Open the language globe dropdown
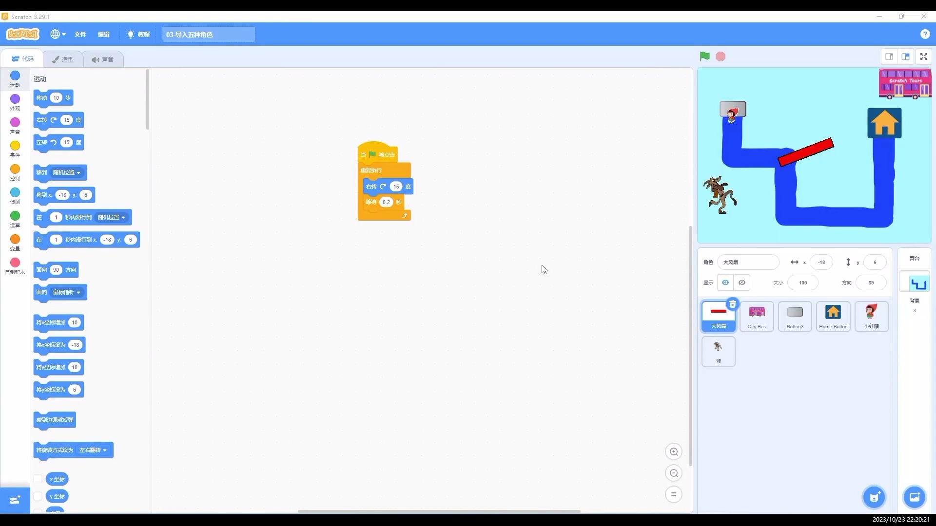Viewport: 936px width, 526px height. click(58, 34)
